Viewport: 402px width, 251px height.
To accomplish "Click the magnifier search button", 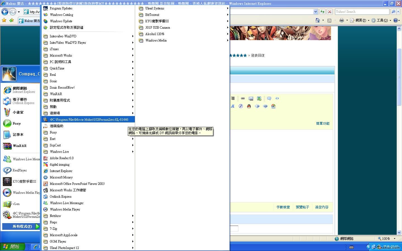I will (393, 12).
